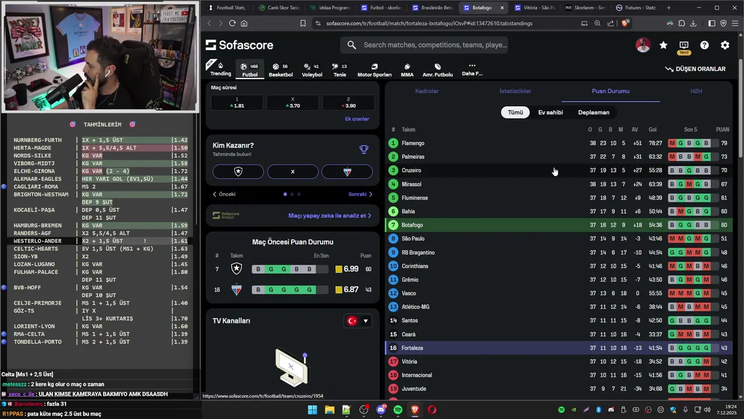Switch to H2H tab
Viewport: 744px width, 419px height.
point(696,91)
